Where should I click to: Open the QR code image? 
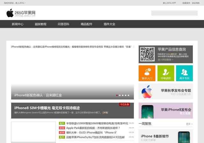147,54
